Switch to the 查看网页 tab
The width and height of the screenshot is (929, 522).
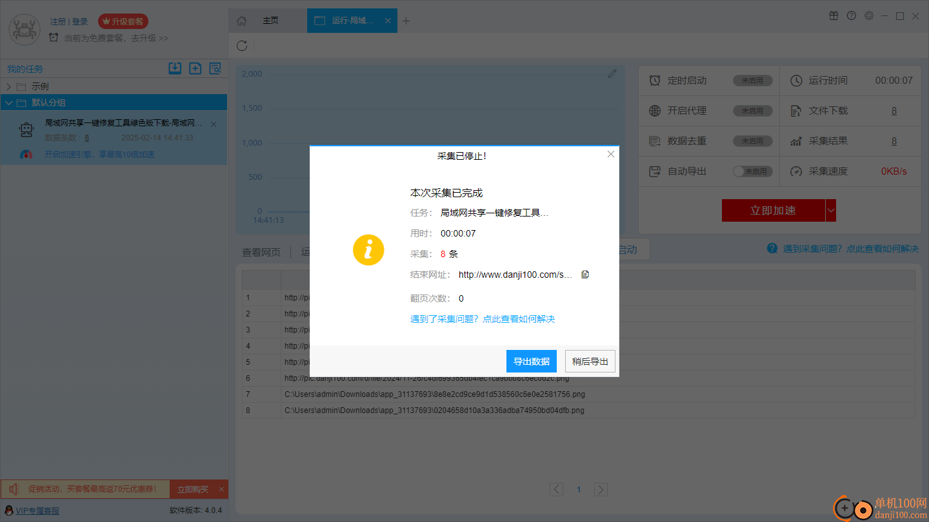(x=261, y=252)
